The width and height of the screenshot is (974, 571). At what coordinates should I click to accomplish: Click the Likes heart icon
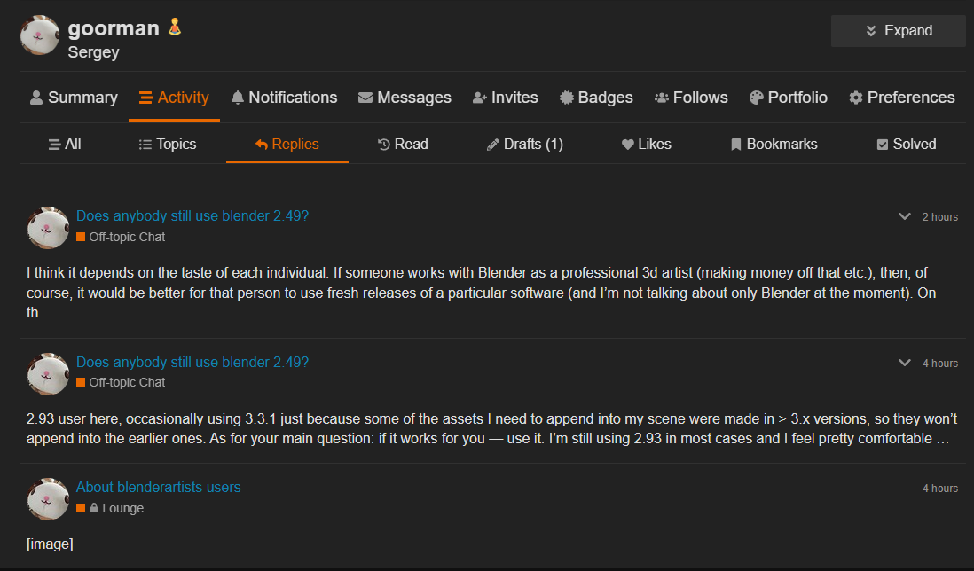[628, 145]
